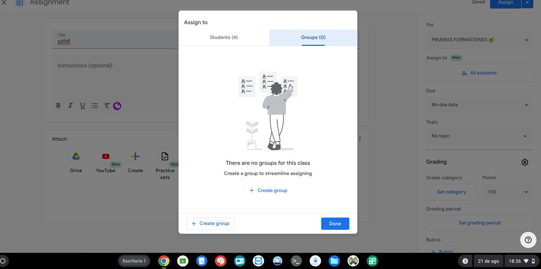This screenshot has height=269, width=541.
Task: Click the Set category button
Action: tap(451, 192)
